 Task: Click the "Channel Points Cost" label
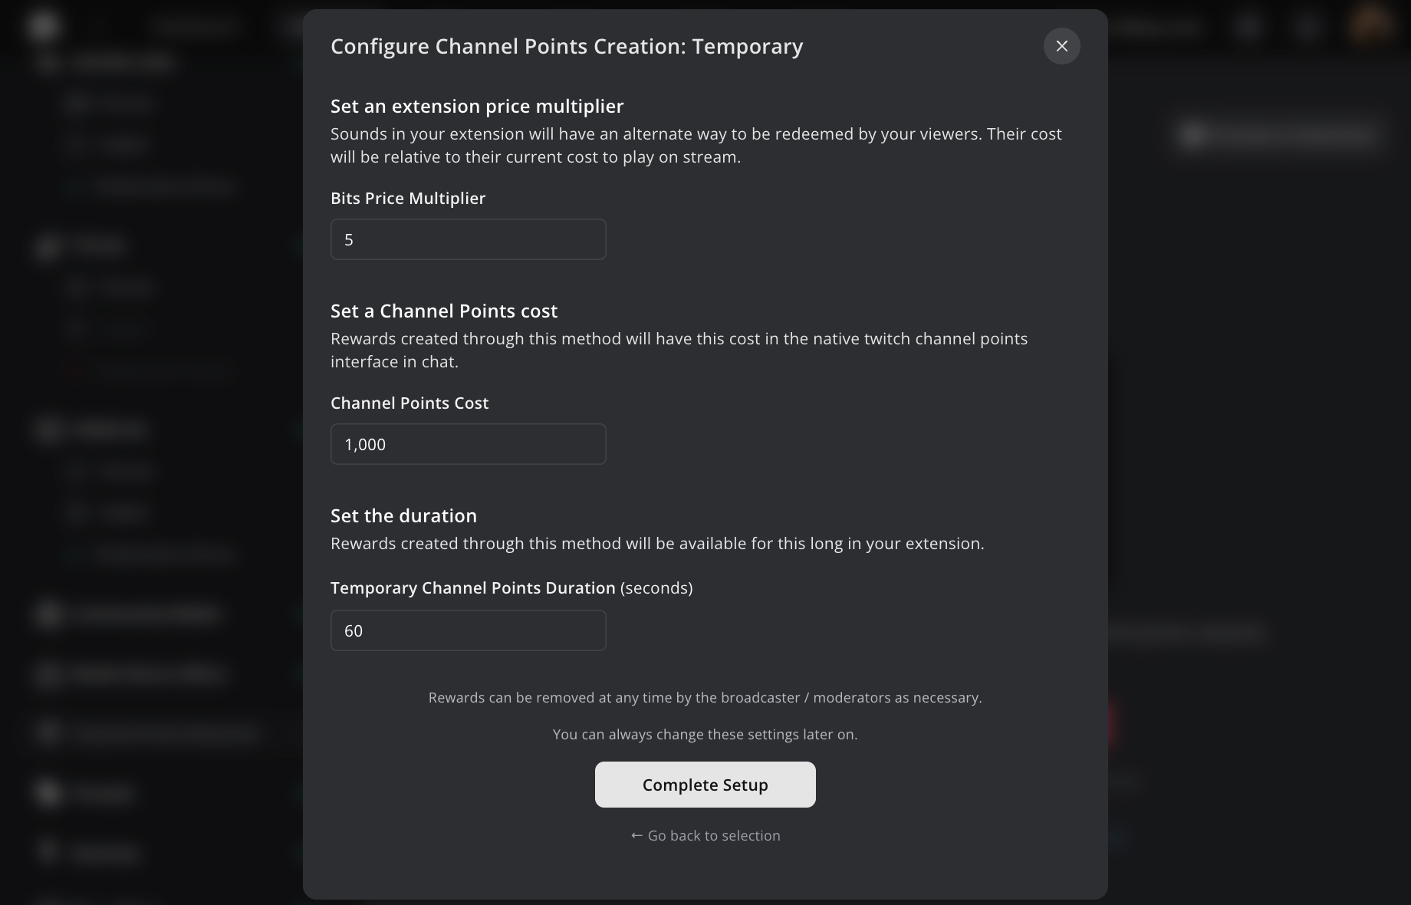tap(409, 403)
